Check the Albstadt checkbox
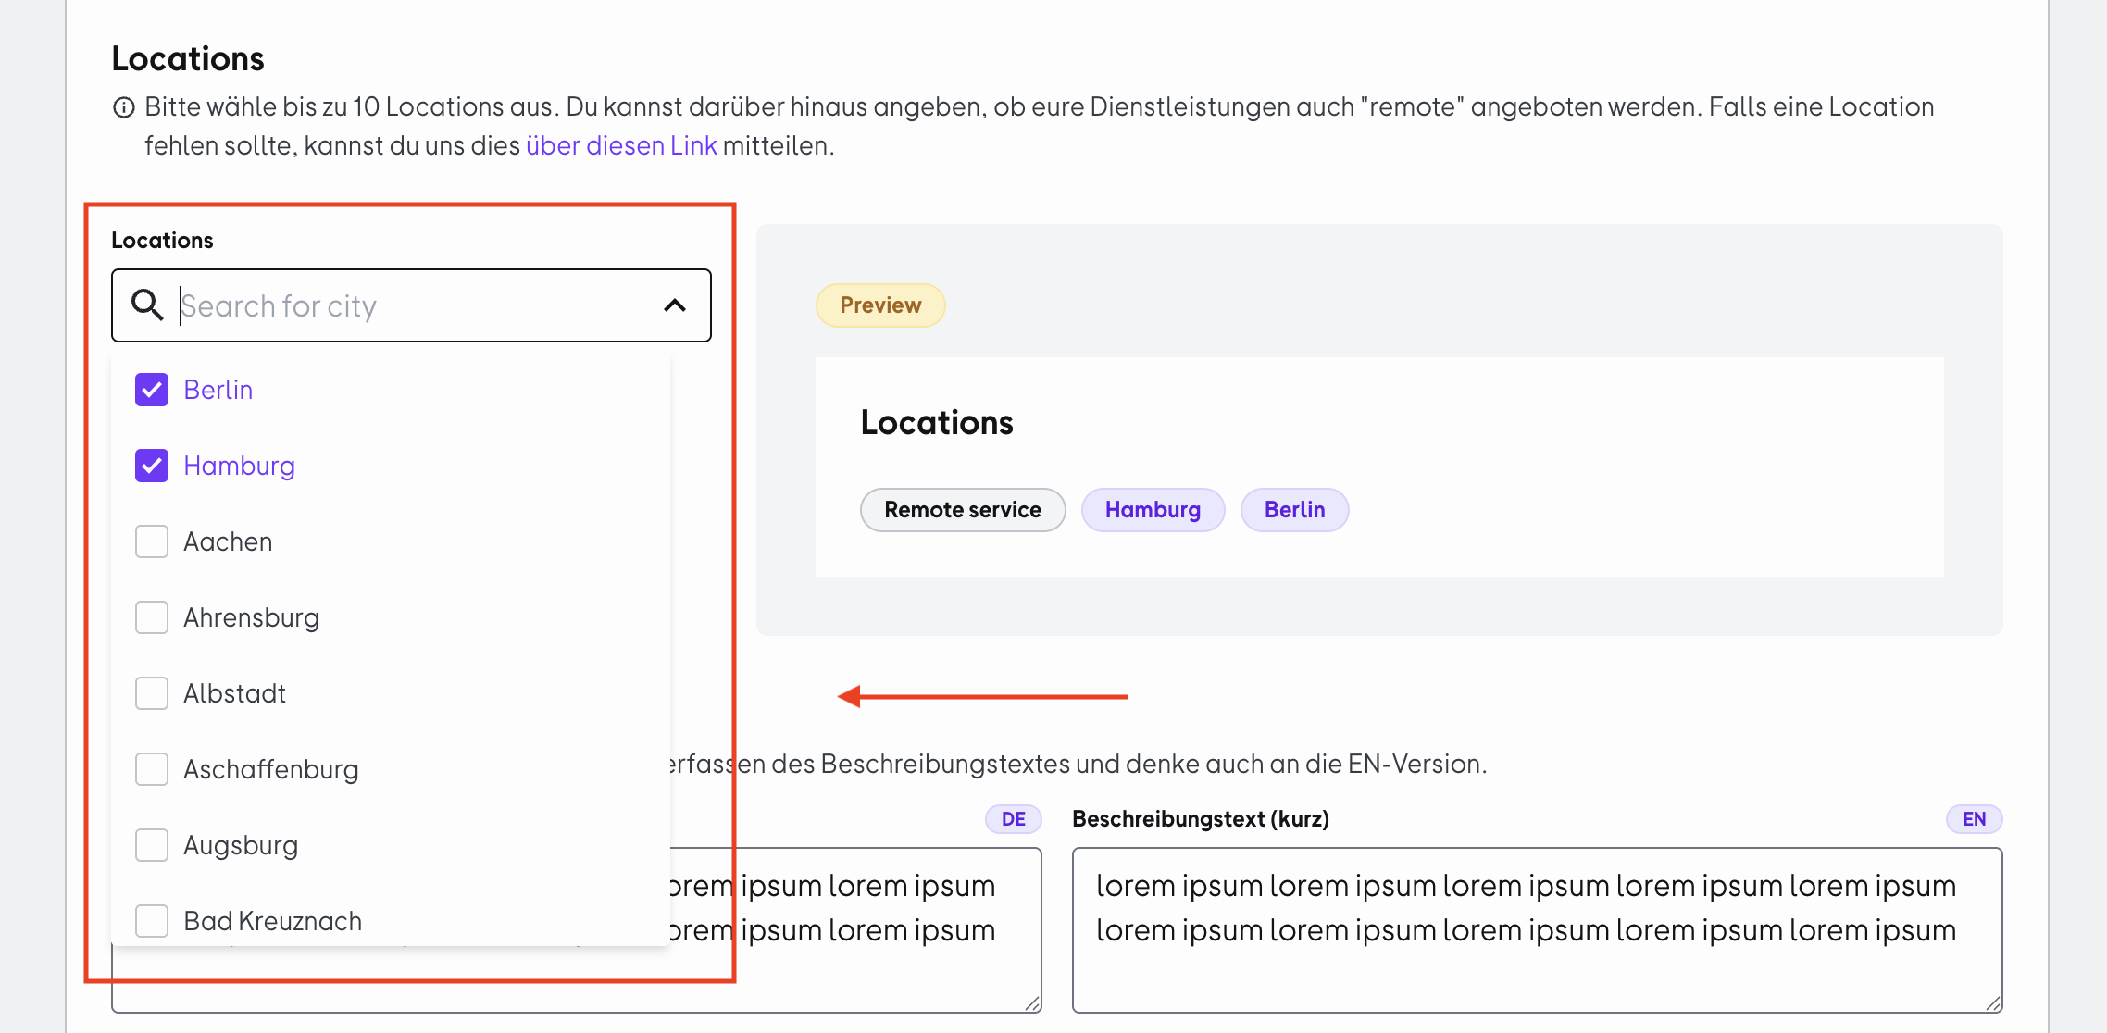 coord(152,693)
